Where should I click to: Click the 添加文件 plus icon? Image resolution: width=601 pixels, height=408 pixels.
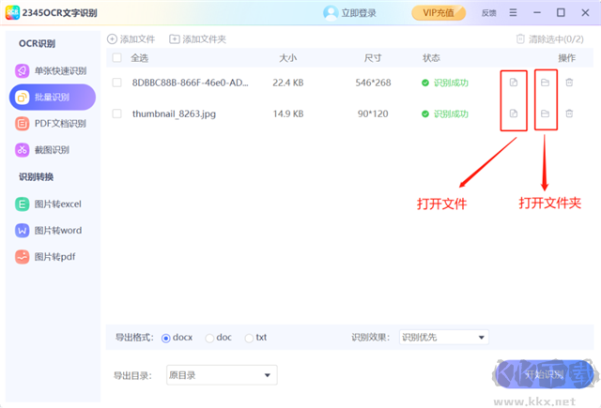(x=112, y=39)
